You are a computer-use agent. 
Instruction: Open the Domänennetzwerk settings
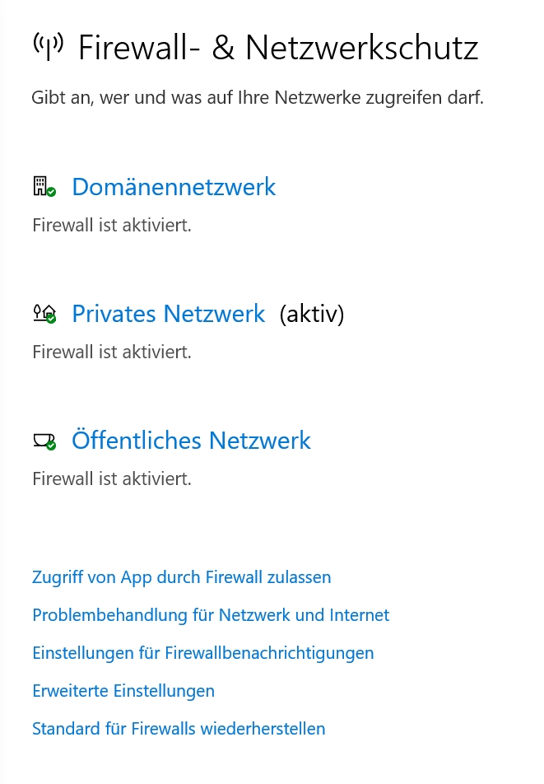point(174,187)
